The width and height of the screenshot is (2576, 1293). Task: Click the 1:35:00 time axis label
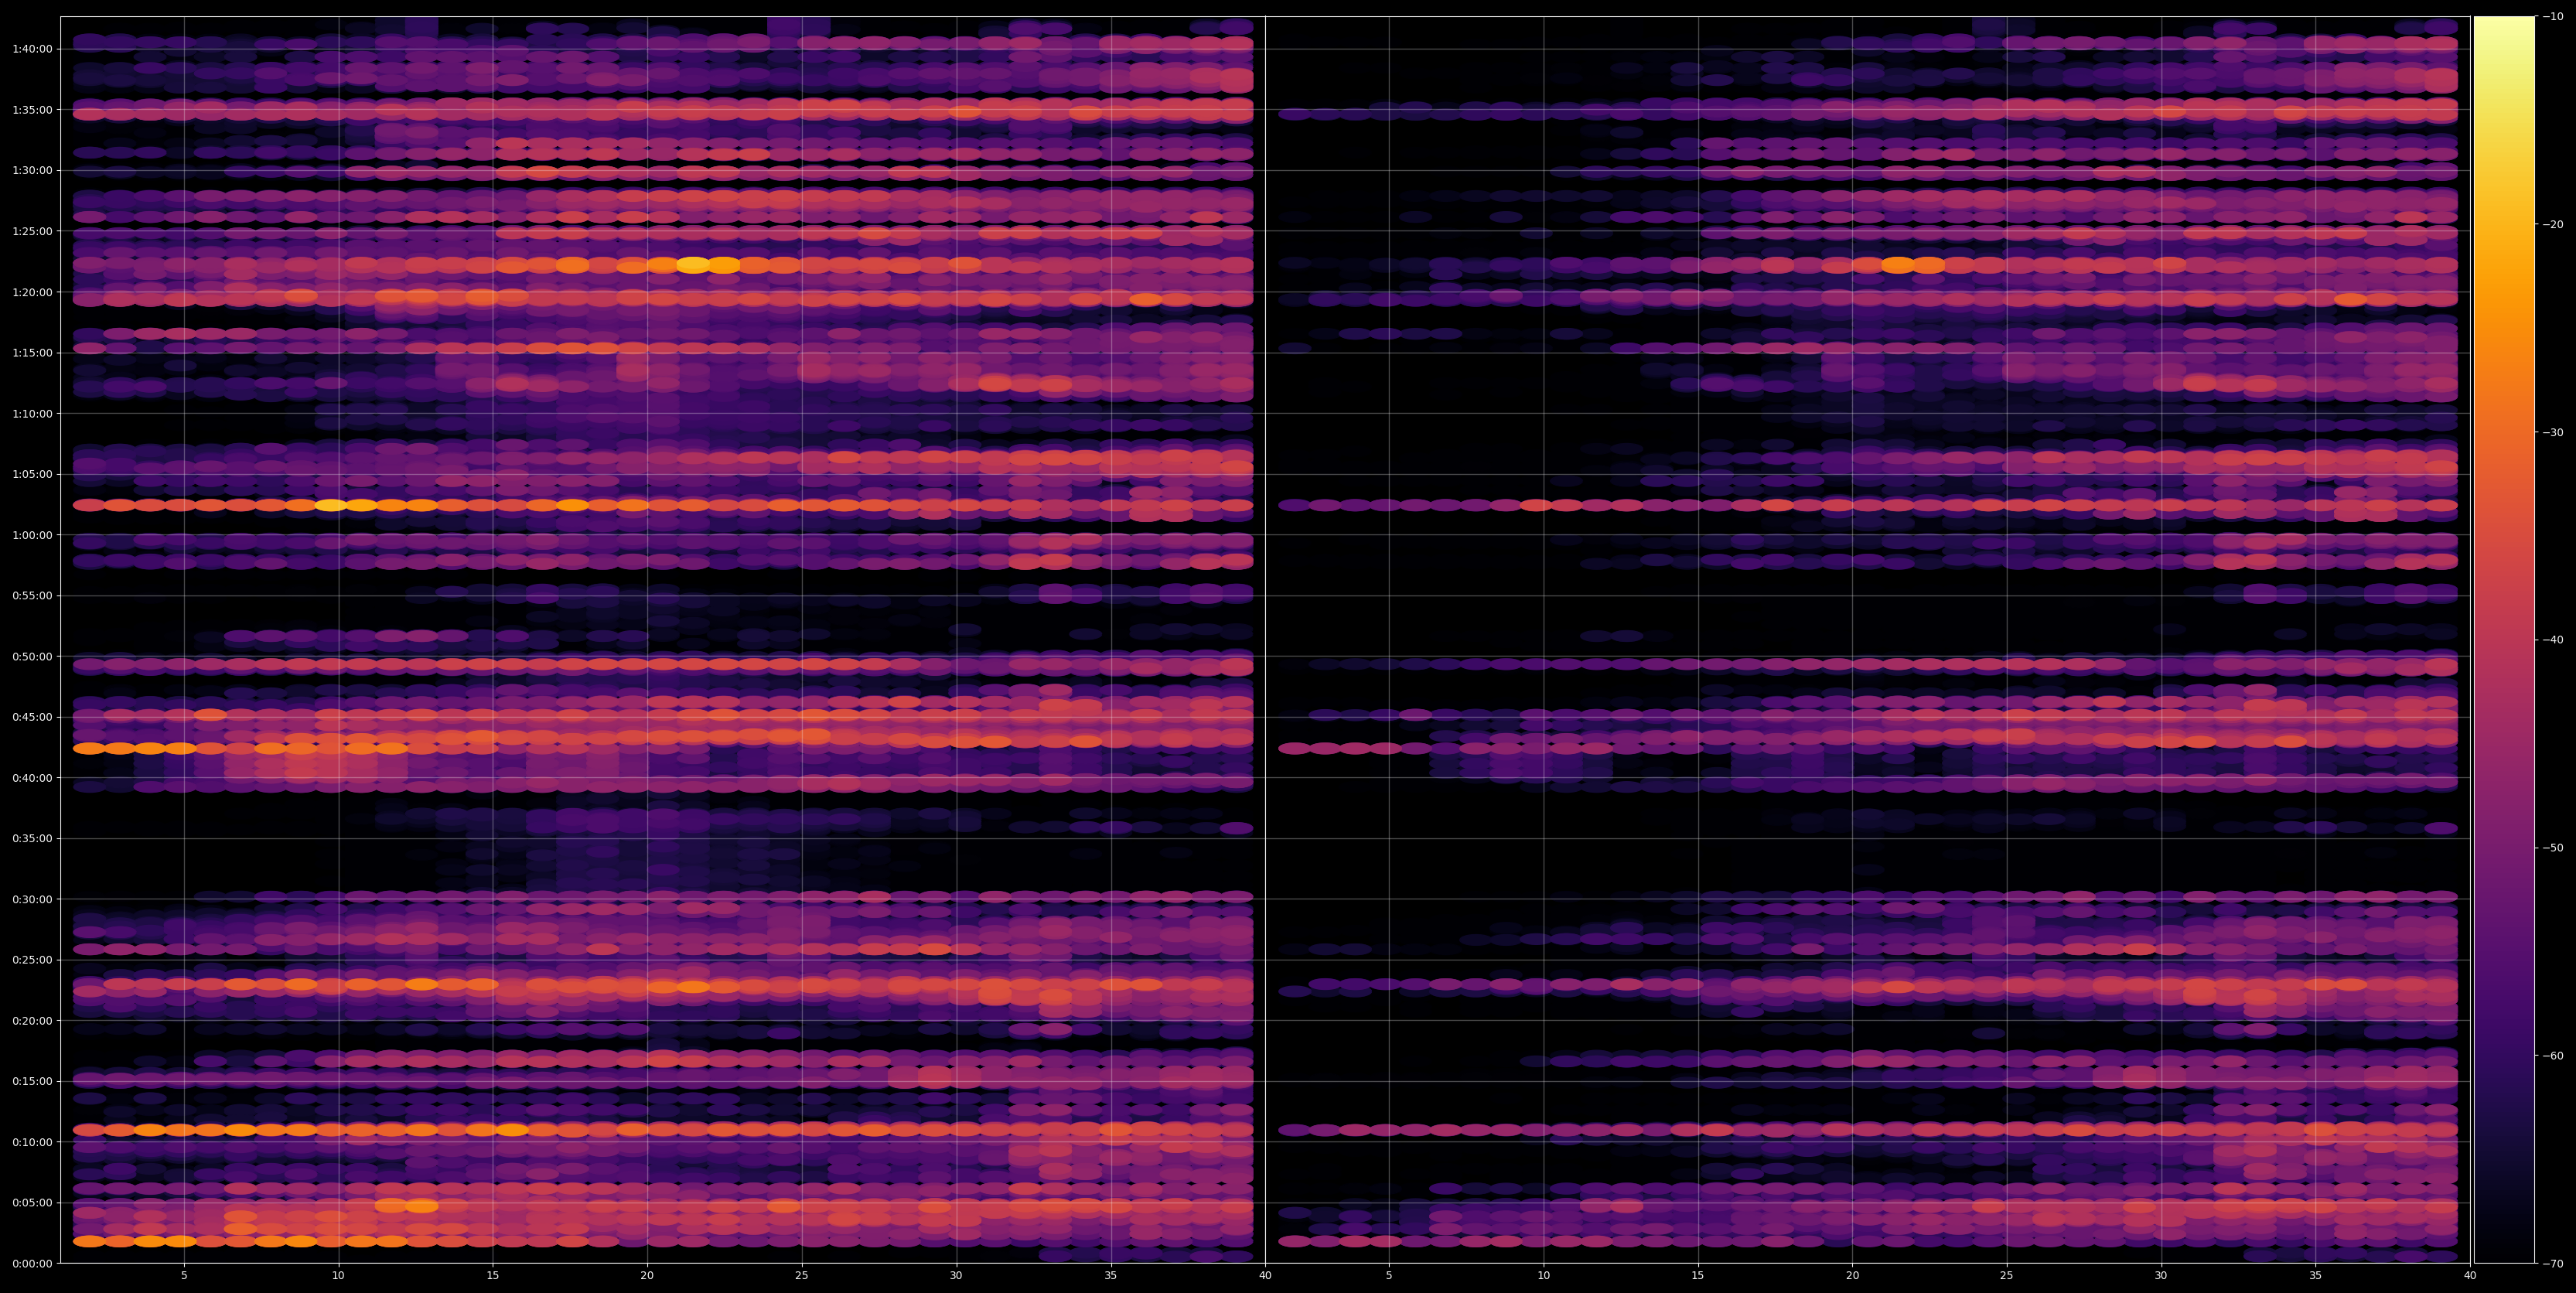(32, 110)
